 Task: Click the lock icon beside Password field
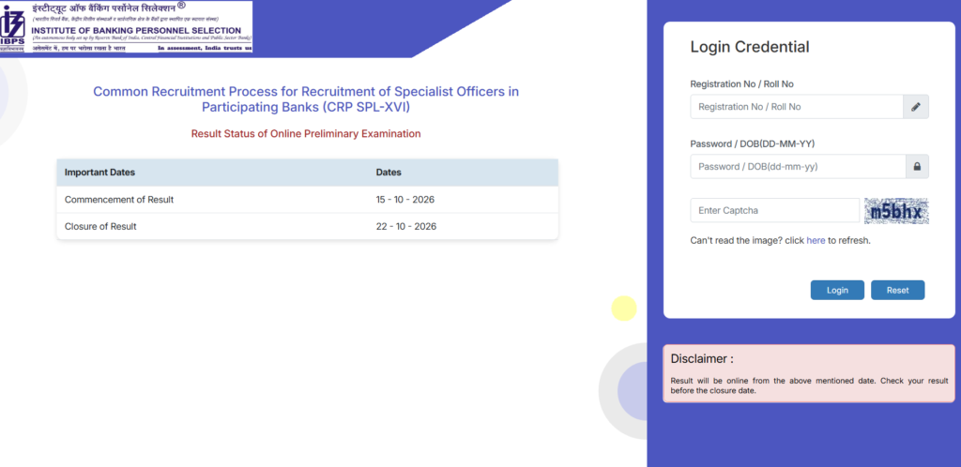click(917, 167)
